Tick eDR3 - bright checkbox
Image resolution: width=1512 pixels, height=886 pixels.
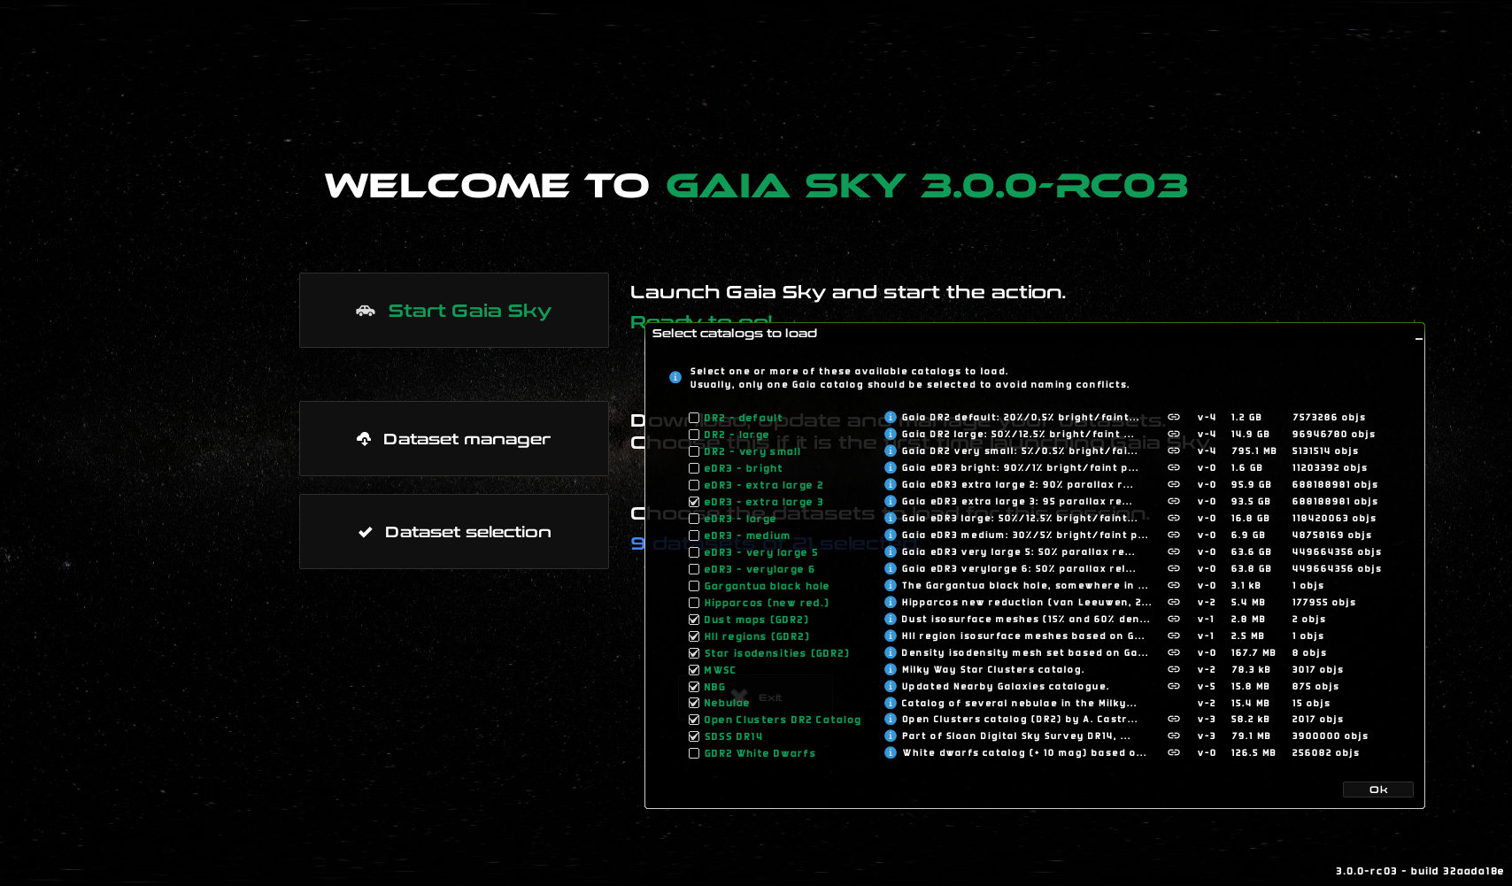click(x=694, y=468)
